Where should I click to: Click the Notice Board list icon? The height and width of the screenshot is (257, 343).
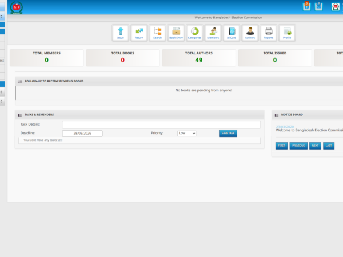(x=277, y=115)
